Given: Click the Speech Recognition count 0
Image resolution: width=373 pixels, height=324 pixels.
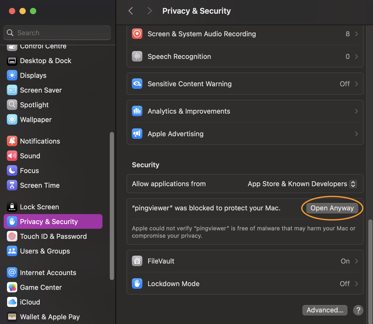Looking at the screenshot, I should coord(348,57).
